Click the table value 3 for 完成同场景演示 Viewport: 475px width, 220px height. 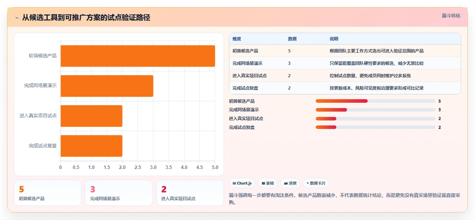[289, 63]
